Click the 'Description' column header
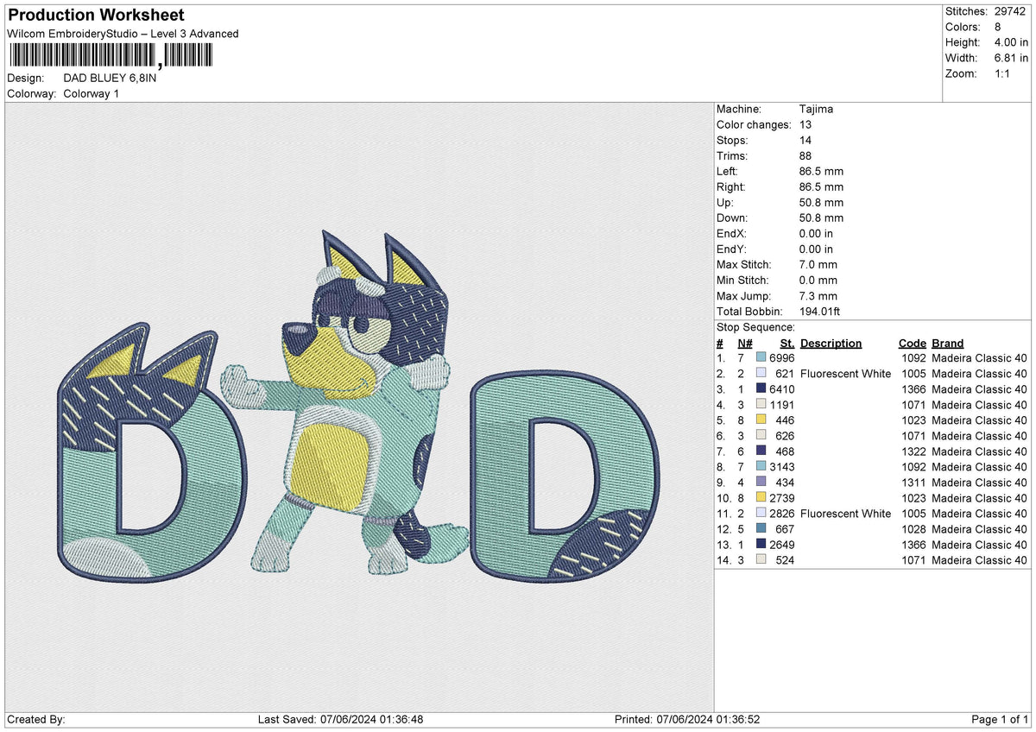This screenshot has width=1036, height=732. pos(831,343)
